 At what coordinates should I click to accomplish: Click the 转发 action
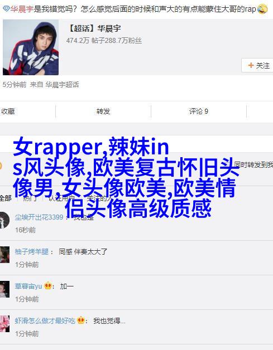[103, 111]
